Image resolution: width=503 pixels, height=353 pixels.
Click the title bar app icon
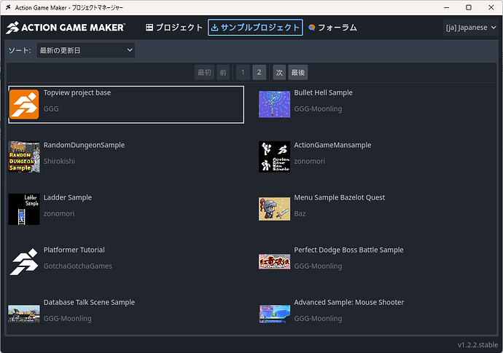click(8, 7)
